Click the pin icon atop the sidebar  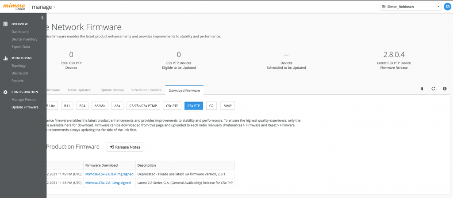pyautogui.click(x=42, y=18)
